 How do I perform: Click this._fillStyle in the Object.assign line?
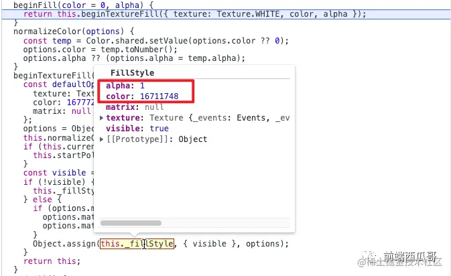[x=137, y=244]
